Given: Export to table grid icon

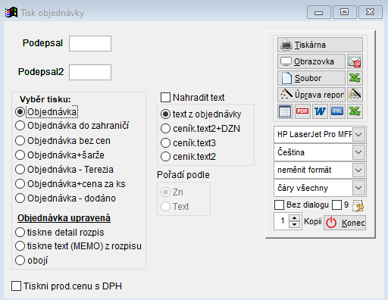Looking at the screenshot, I should click(285, 111).
